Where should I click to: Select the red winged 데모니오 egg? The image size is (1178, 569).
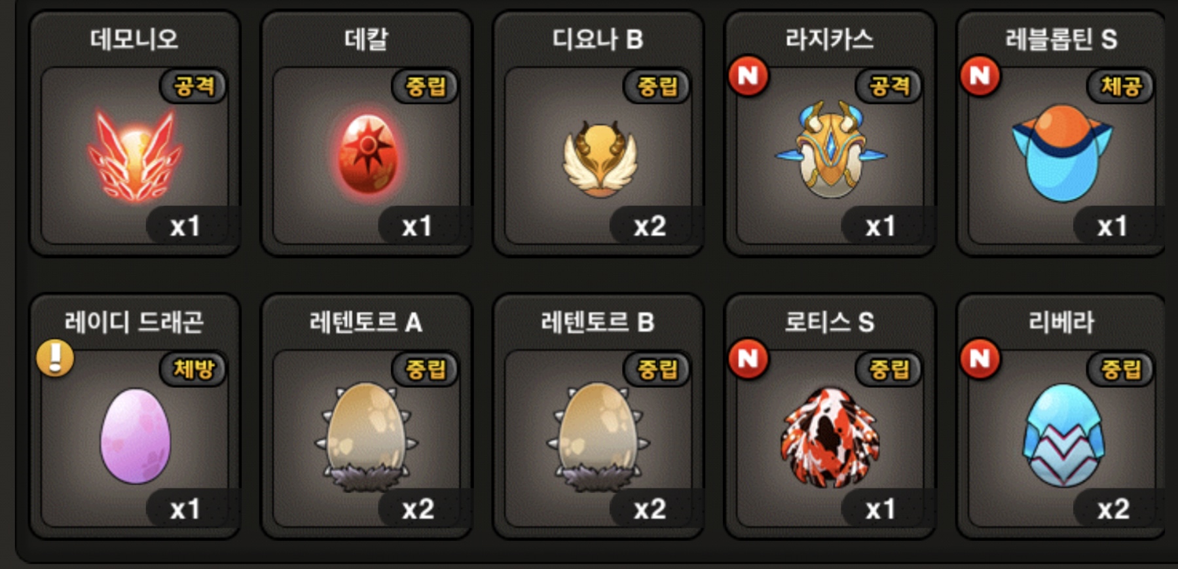(135, 155)
